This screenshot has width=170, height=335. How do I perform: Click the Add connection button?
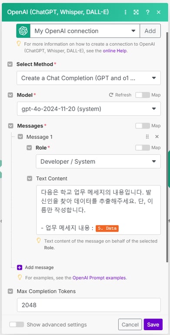tap(150, 31)
